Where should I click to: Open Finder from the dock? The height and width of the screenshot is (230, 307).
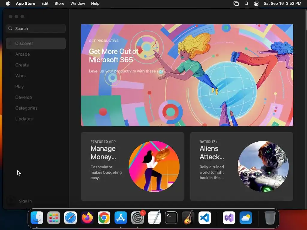click(x=37, y=218)
